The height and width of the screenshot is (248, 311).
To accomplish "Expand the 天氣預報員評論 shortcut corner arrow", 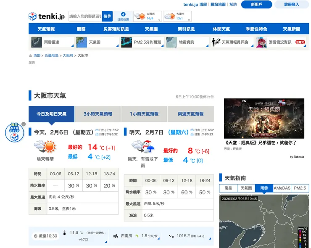I will click(252, 46).
